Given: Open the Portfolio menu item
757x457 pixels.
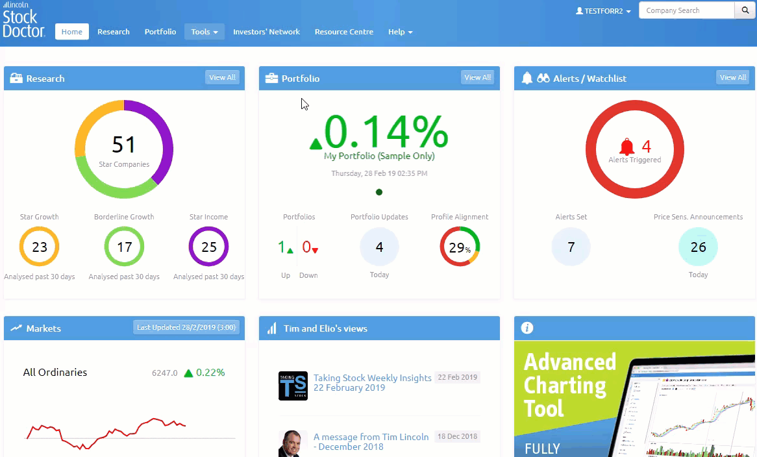Looking at the screenshot, I should (160, 32).
